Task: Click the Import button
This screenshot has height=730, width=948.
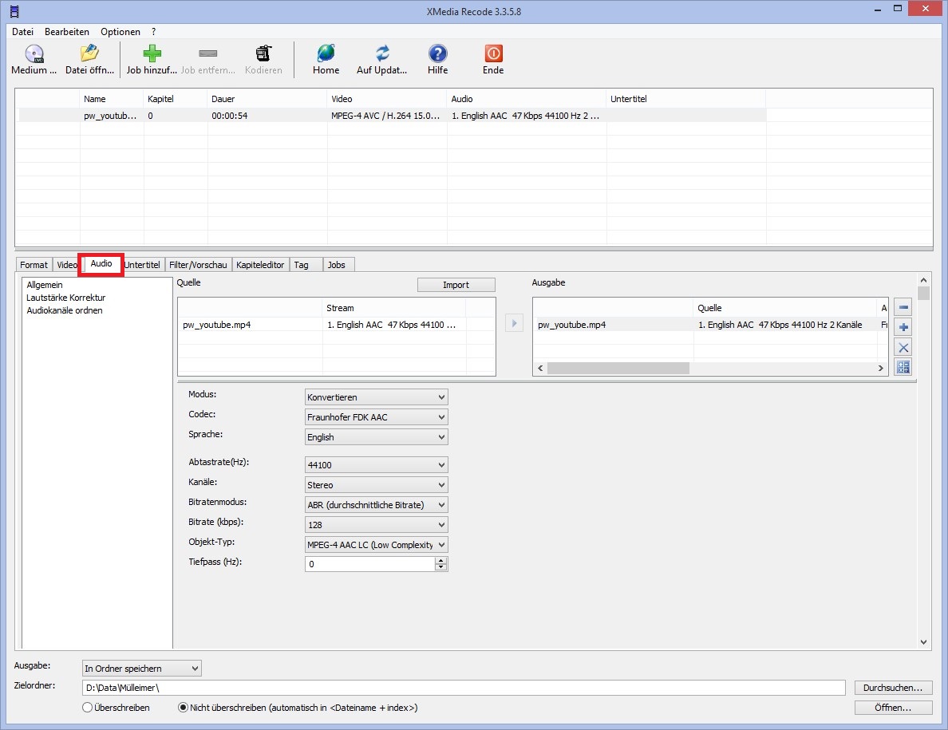Action: [x=456, y=285]
